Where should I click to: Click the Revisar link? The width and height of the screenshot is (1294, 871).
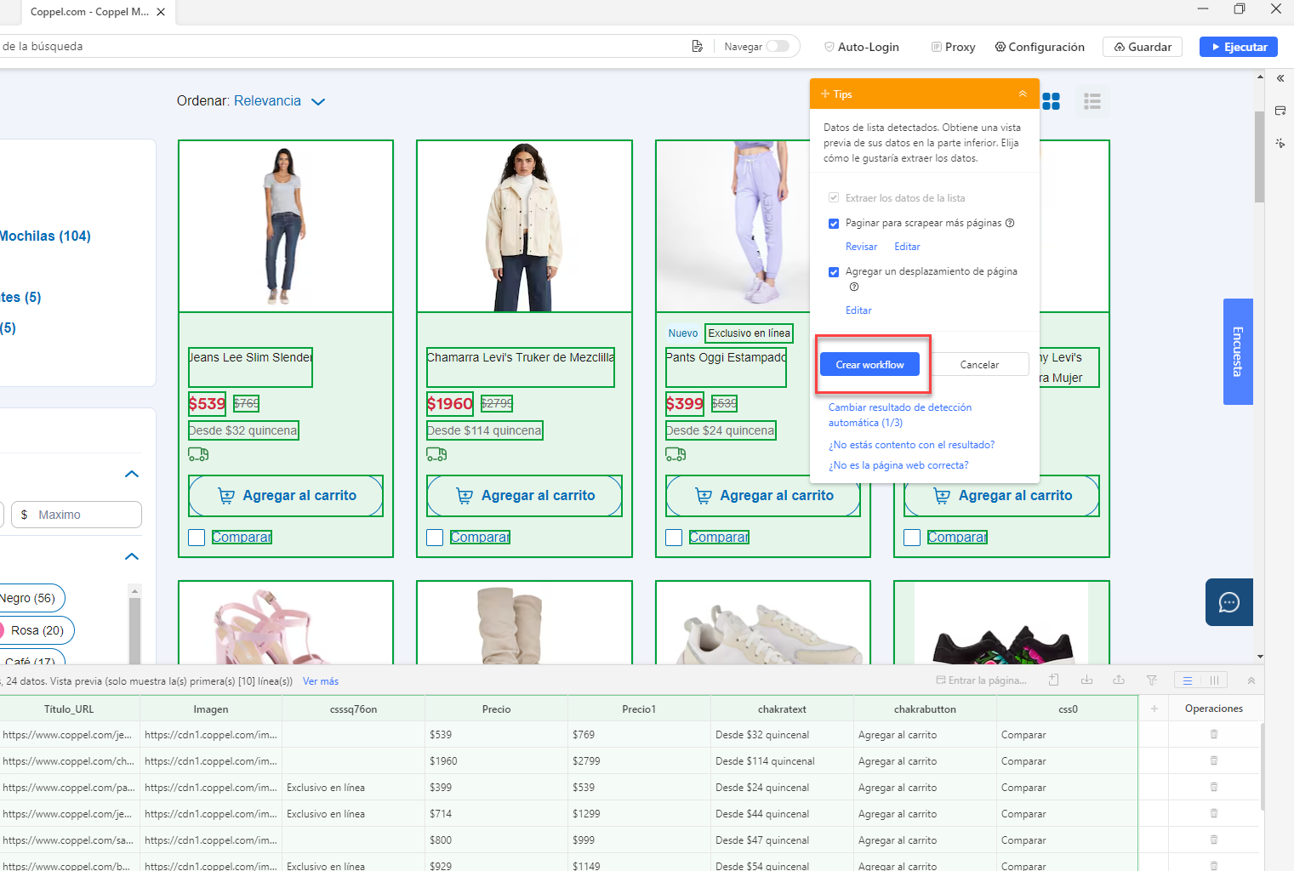pos(861,247)
